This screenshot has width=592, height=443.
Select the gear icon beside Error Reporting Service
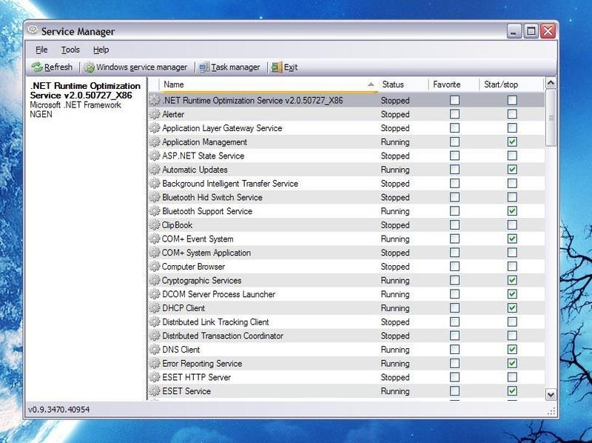coord(155,363)
